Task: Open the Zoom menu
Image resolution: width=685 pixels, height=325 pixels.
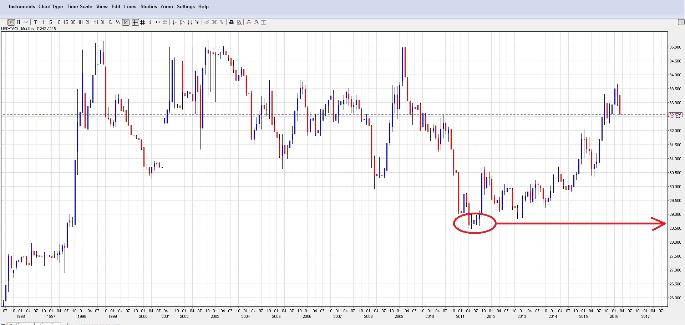Action: tap(167, 6)
